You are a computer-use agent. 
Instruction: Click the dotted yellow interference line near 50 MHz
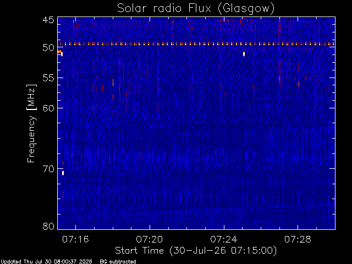click(x=196, y=44)
